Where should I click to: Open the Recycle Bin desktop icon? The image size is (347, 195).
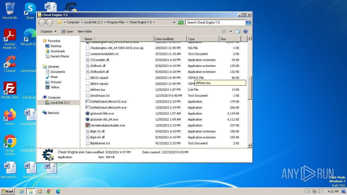(10, 11)
